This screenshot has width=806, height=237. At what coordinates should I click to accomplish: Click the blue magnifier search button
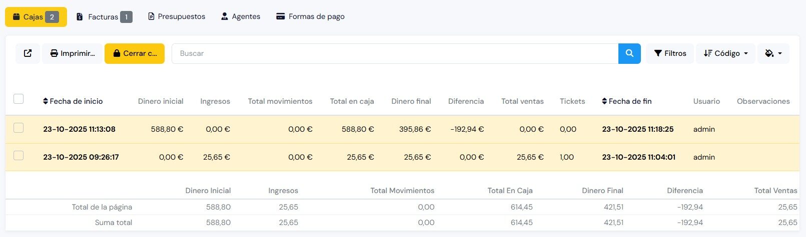pyautogui.click(x=629, y=53)
